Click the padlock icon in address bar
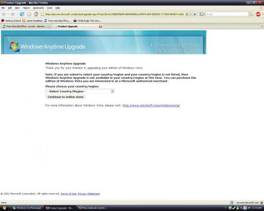264x211 pixels. pos(187,14)
